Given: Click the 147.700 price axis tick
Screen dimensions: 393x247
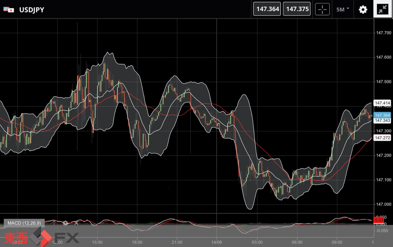Looking at the screenshot, I should (383, 33).
